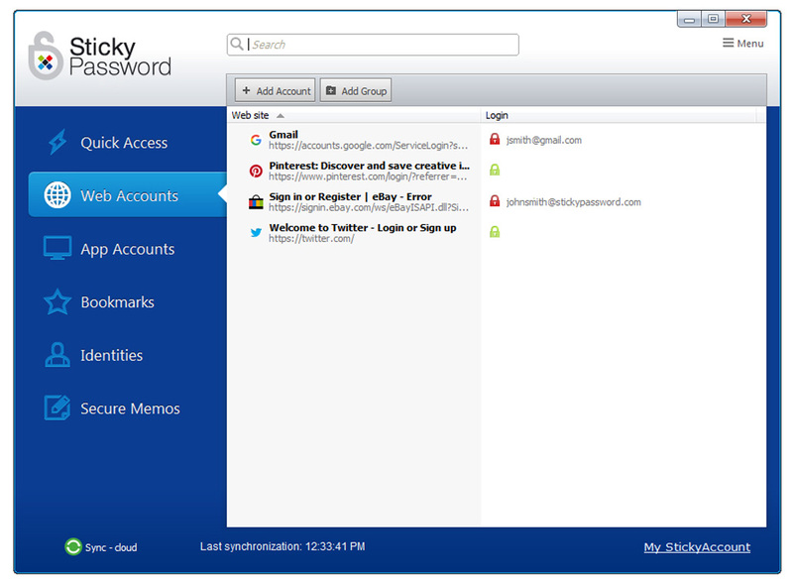Click the Identities person icon
Image resolution: width=793 pixels, height=583 pixels.
click(x=57, y=355)
